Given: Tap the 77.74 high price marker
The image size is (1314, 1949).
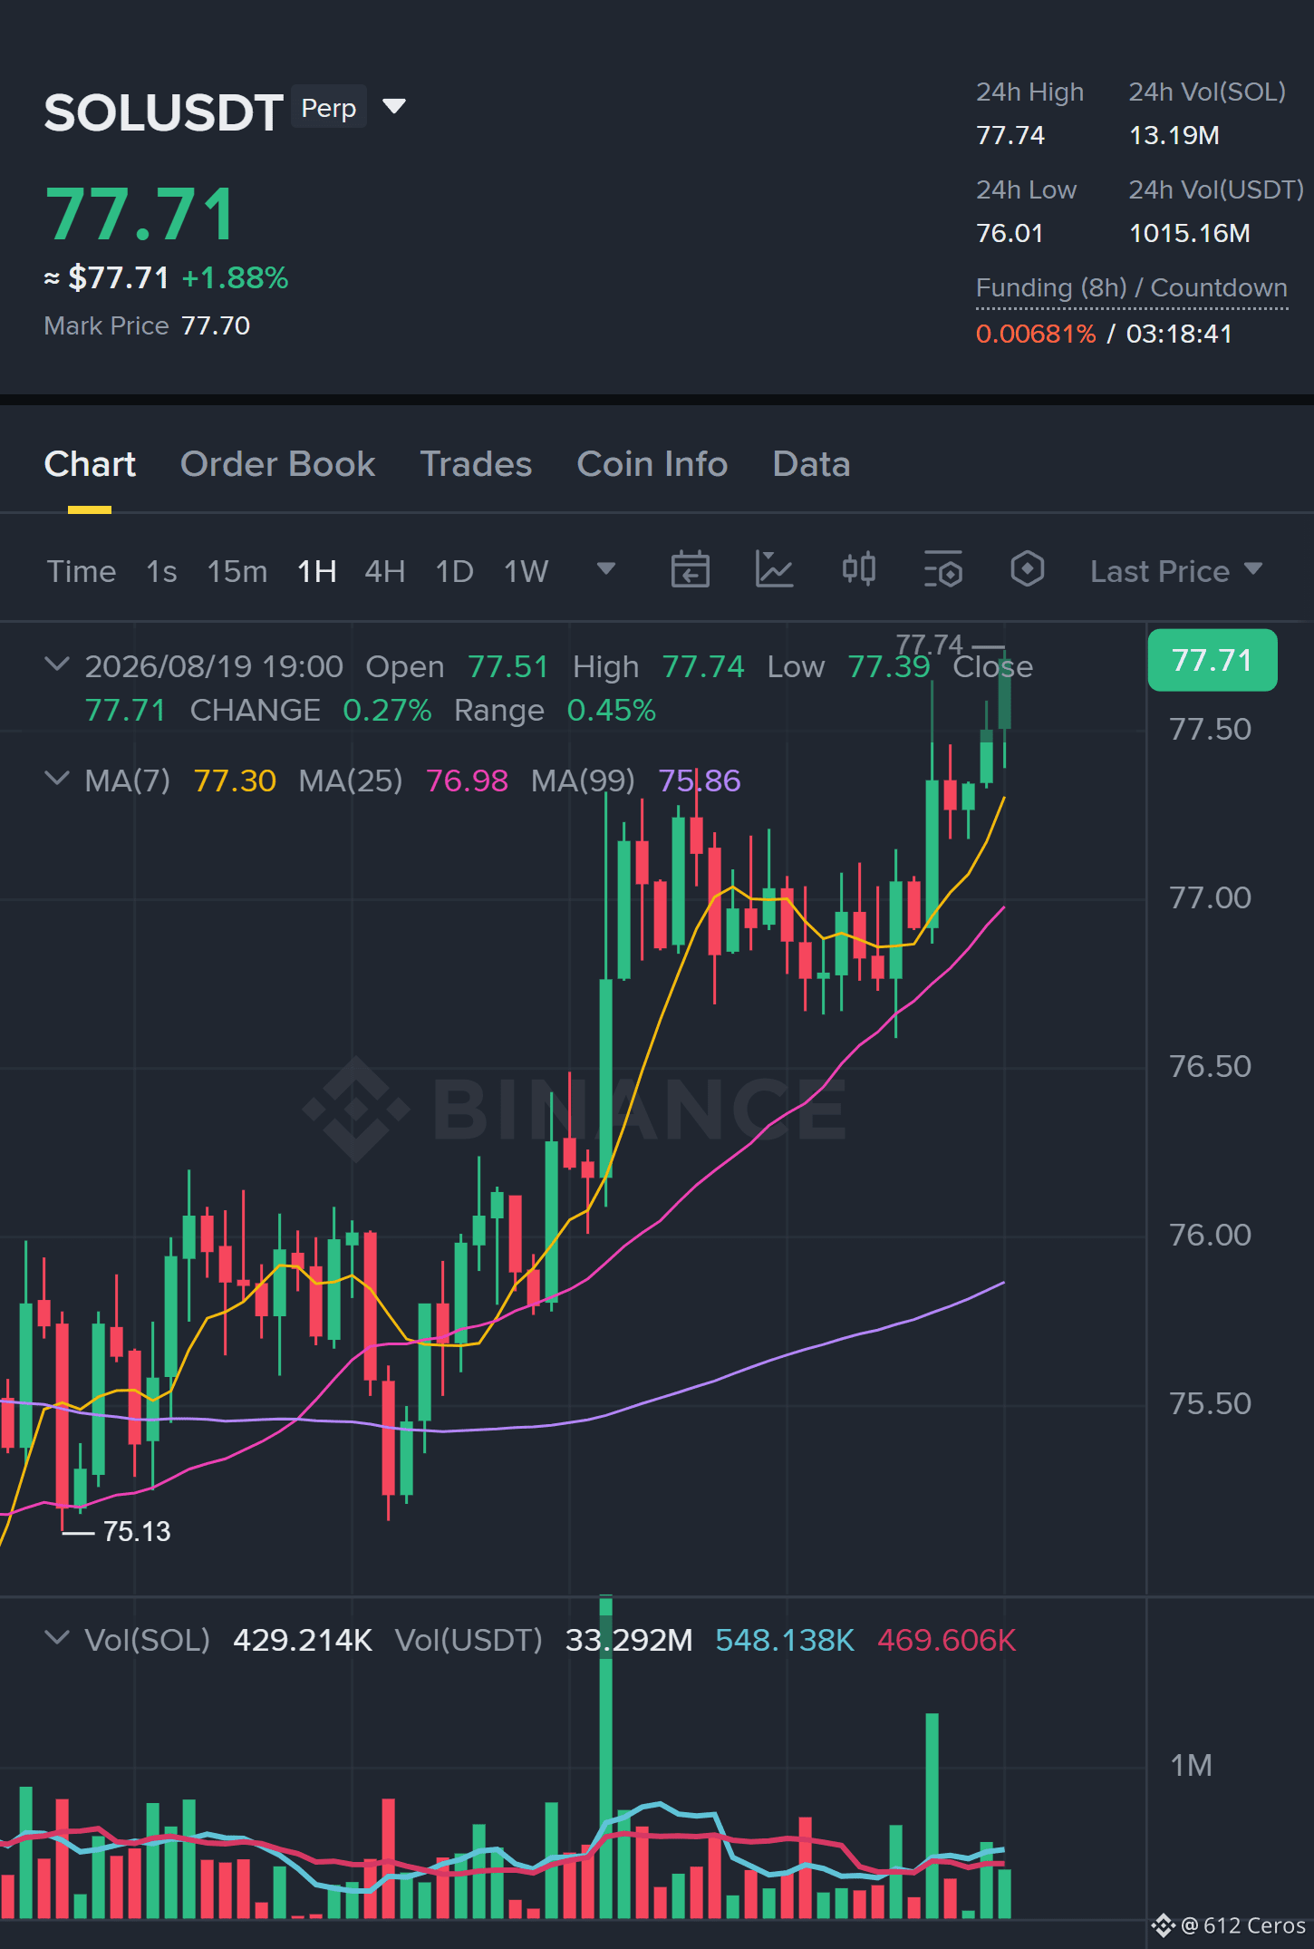Looking at the screenshot, I should 929,645.
